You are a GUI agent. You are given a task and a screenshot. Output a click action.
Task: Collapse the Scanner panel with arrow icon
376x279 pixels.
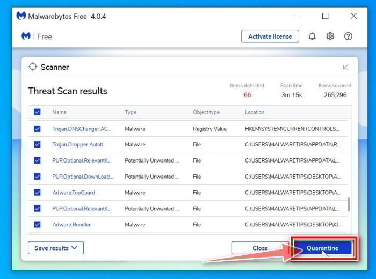click(345, 67)
